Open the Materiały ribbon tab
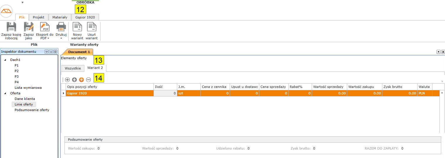 (60, 17)
